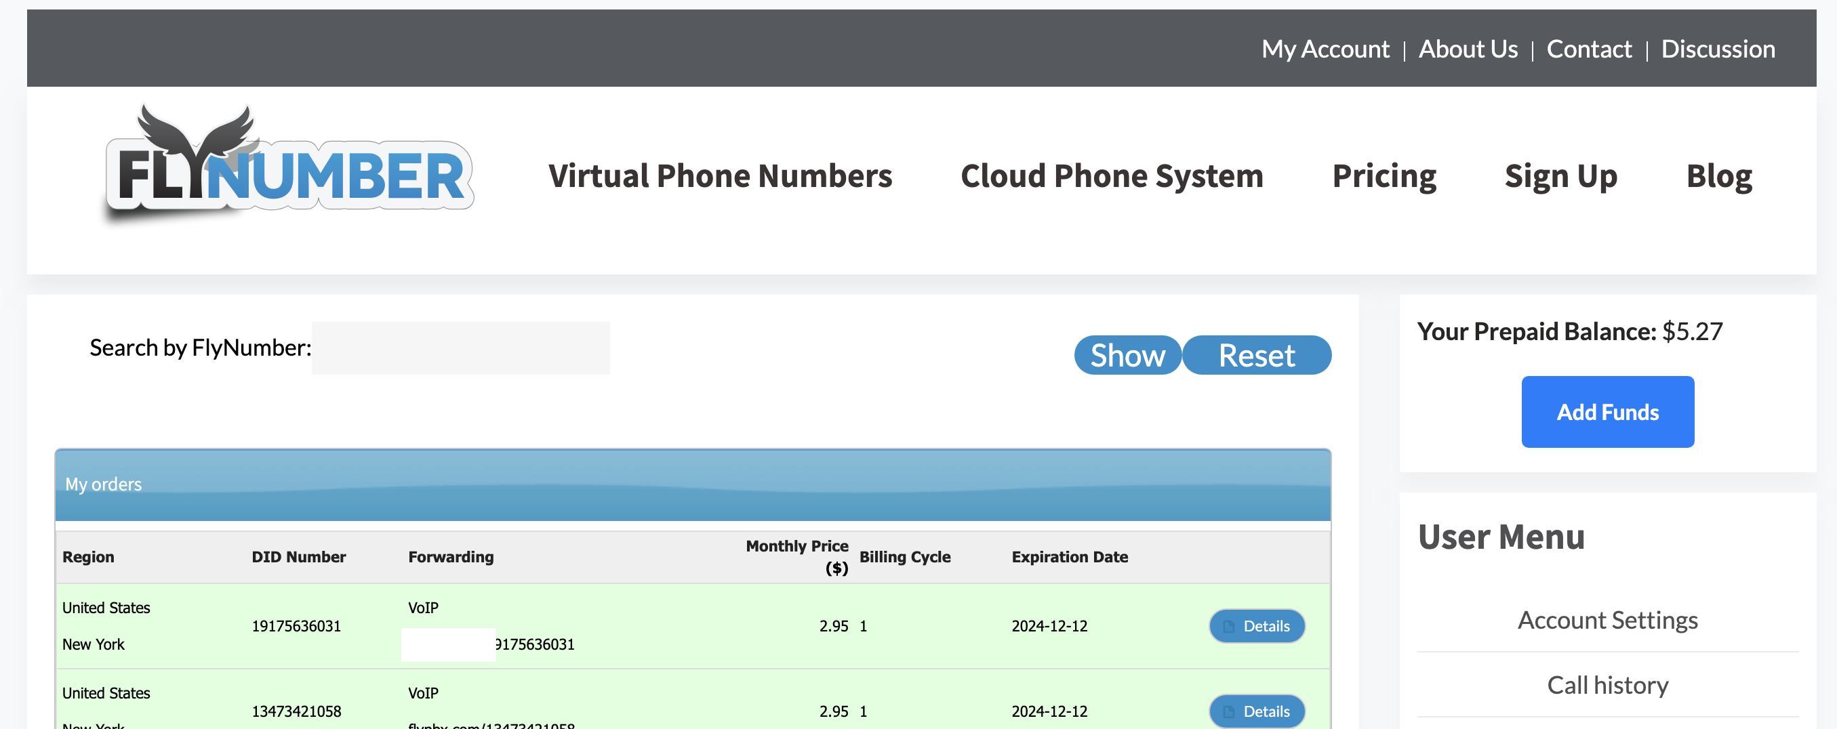Screen dimensions: 1837x729
Task: Open the Discussion link
Action: [x=1718, y=49]
